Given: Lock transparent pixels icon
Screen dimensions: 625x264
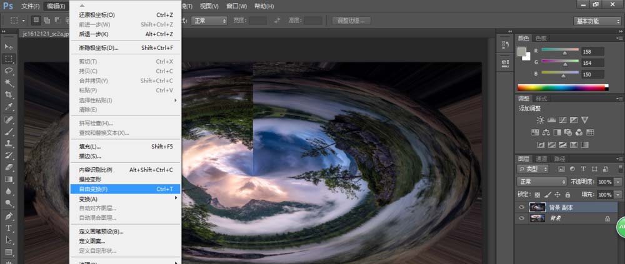Looking at the screenshot, I should coord(537,195).
